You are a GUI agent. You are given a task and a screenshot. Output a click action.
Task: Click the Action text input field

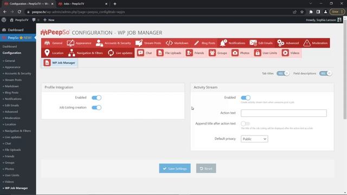tap(284, 113)
